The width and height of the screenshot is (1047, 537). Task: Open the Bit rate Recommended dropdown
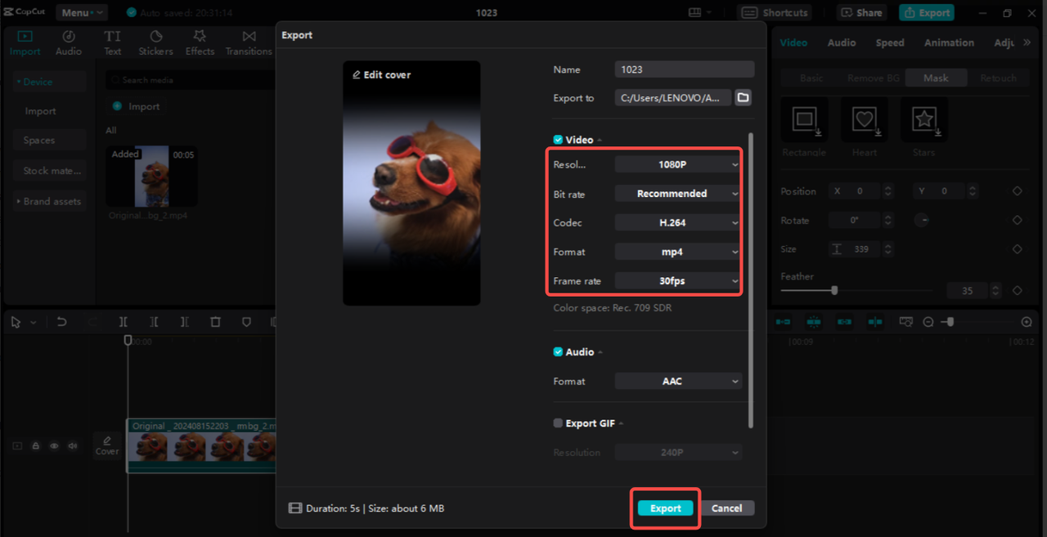click(x=678, y=194)
